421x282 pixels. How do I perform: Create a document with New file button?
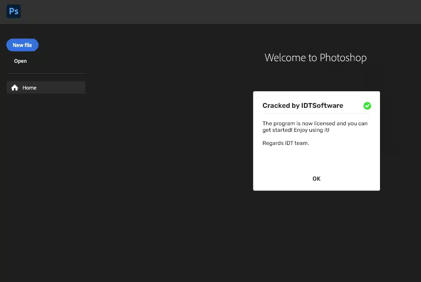click(x=22, y=45)
